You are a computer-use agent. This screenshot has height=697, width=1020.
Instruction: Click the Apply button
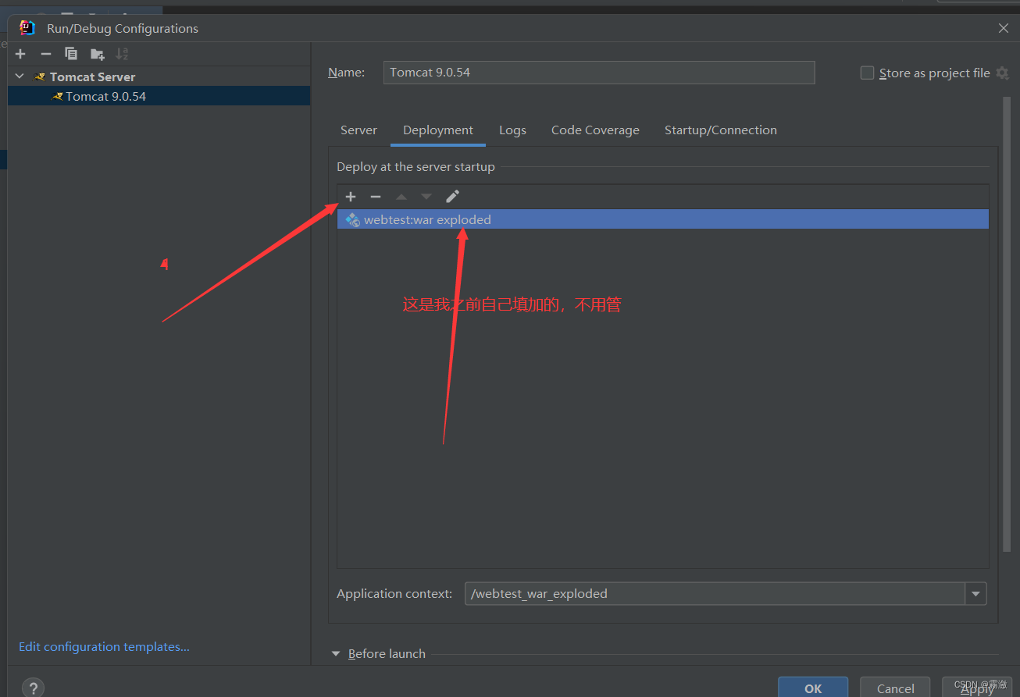coord(977,688)
